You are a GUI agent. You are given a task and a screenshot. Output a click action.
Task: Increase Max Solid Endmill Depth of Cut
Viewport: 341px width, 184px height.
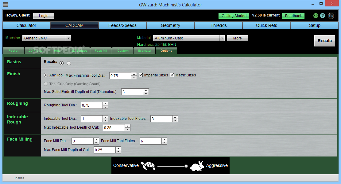(146, 90)
